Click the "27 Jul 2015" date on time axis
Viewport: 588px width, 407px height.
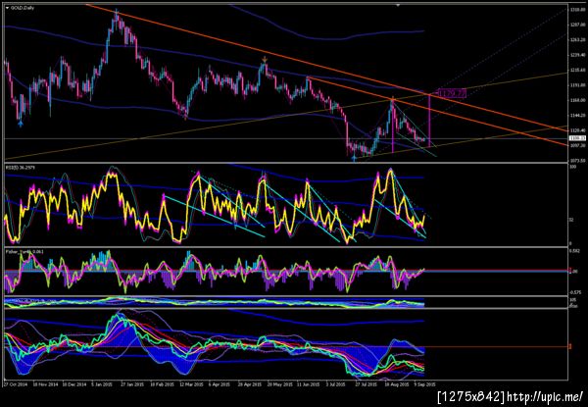(x=366, y=384)
